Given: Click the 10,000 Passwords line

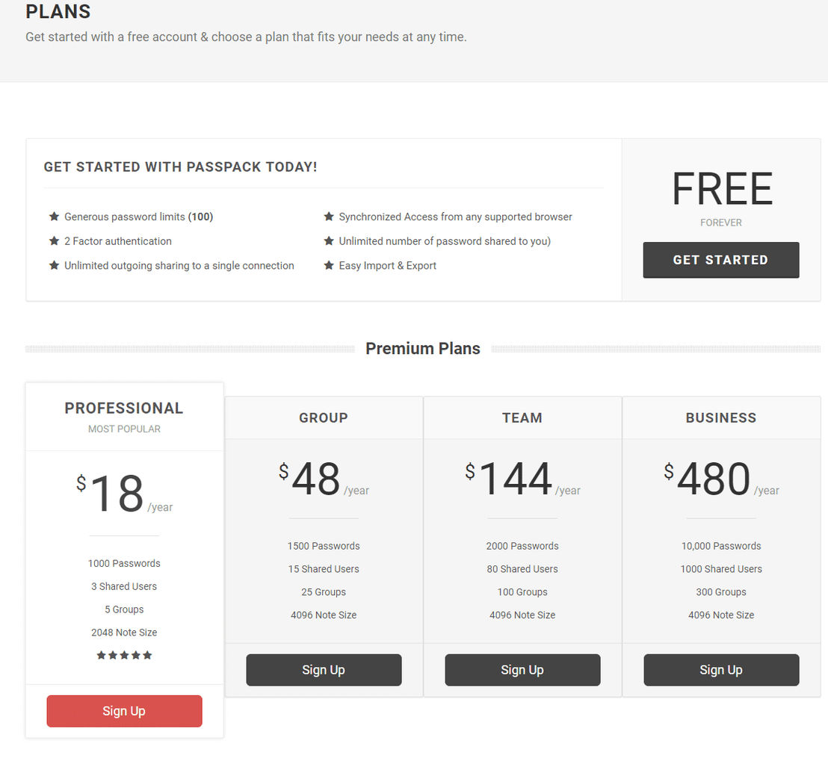Looking at the screenshot, I should pos(721,546).
